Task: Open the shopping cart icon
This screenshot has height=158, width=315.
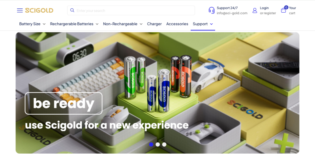Action: tap(283, 10)
